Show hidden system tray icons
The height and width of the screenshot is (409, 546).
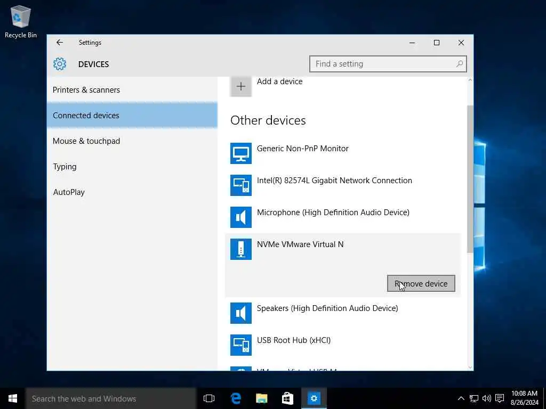pyautogui.click(x=461, y=398)
